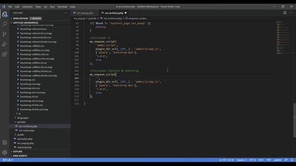Collapse the Untitled (Workspace) section
Screen dimensions: 296x166
coord(25,23)
